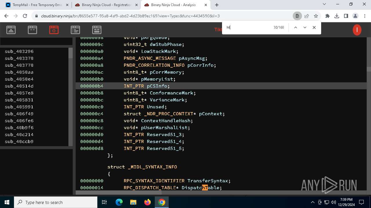Close the find-in-page bar
This screenshot has height=208, width=371.
(x=314, y=27)
